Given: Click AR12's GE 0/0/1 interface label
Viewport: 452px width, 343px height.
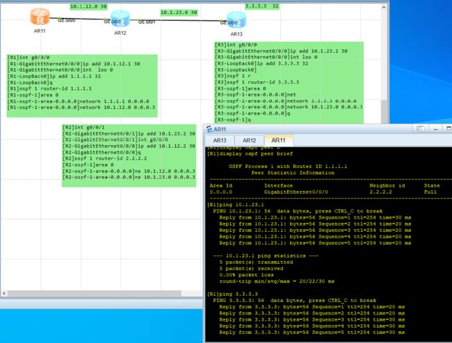Looking at the screenshot, I should click(x=147, y=22).
